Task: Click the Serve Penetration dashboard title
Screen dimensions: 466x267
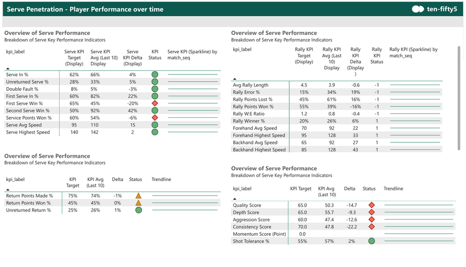Action: click(x=83, y=9)
